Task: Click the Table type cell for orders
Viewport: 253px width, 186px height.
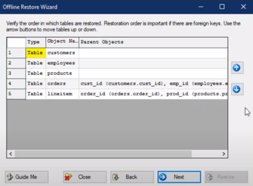Action: point(36,84)
